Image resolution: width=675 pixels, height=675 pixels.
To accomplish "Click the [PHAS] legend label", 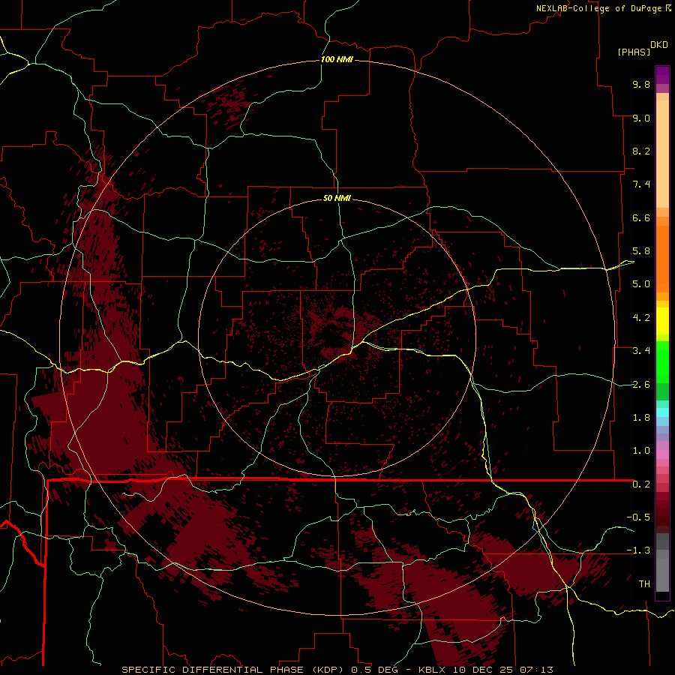I will click(x=634, y=52).
